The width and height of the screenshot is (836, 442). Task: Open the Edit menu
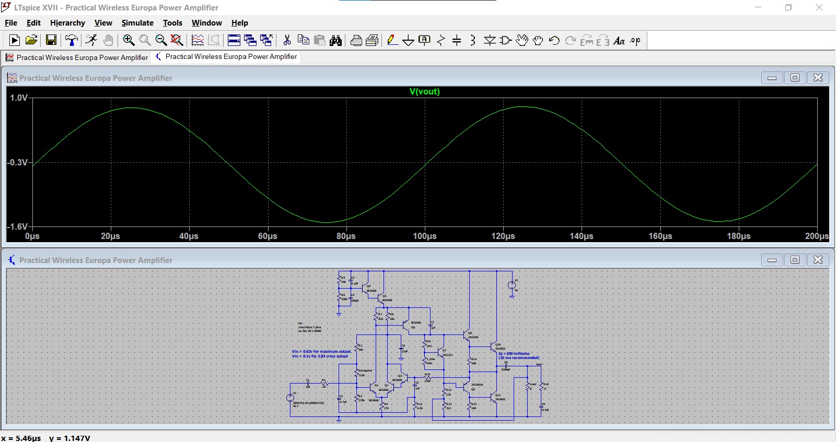click(33, 23)
